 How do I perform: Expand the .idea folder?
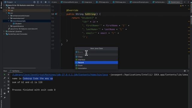[x=6, y=8]
